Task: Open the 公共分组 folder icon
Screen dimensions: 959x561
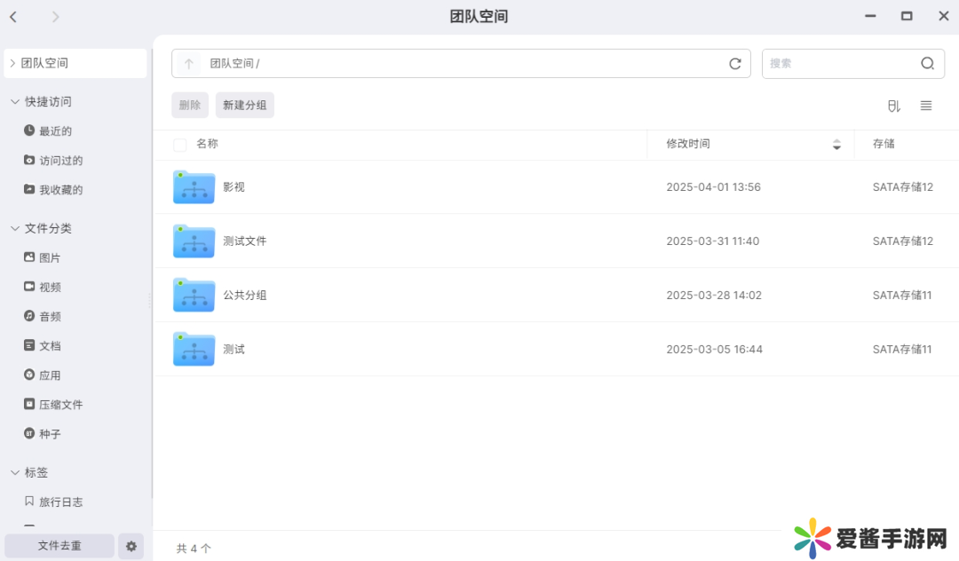Action: coord(194,296)
